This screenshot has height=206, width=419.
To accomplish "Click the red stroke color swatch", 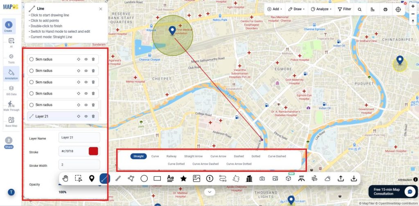I will (93, 151).
